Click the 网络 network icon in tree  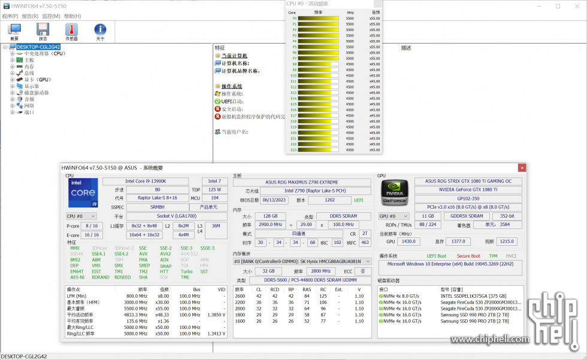click(x=19, y=106)
